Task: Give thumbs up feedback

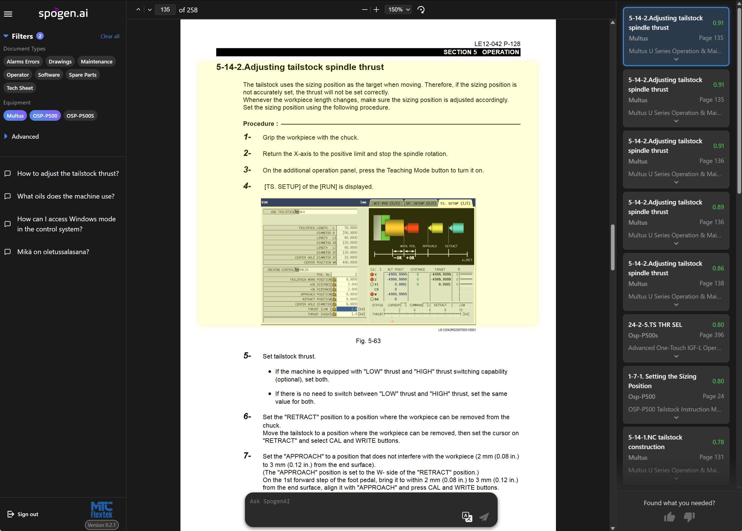Action: pyautogui.click(x=669, y=517)
